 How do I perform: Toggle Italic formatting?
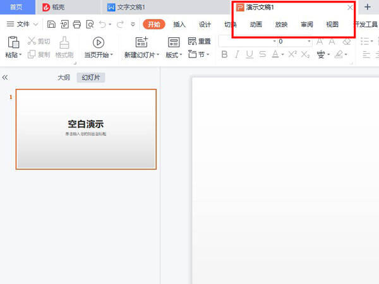click(237, 54)
